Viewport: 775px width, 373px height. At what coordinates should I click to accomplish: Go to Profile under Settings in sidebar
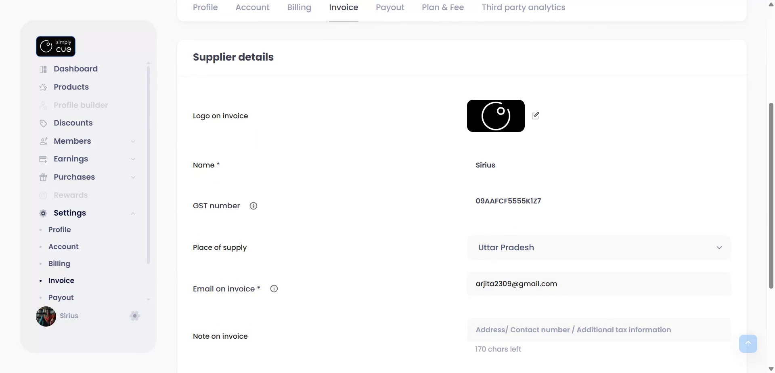pos(60,230)
